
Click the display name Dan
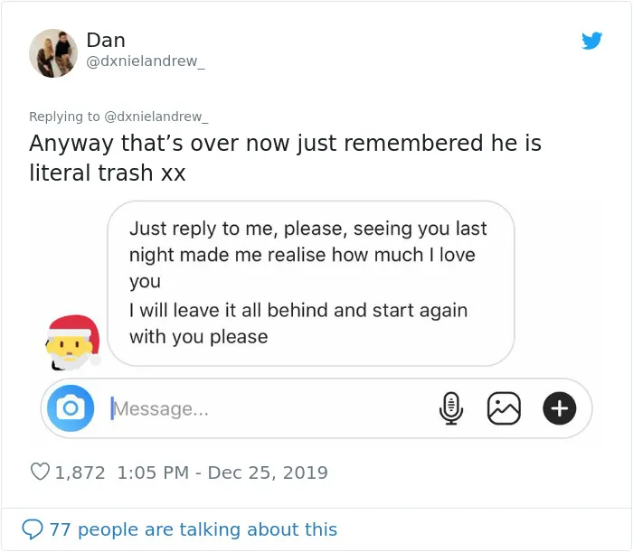106,40
